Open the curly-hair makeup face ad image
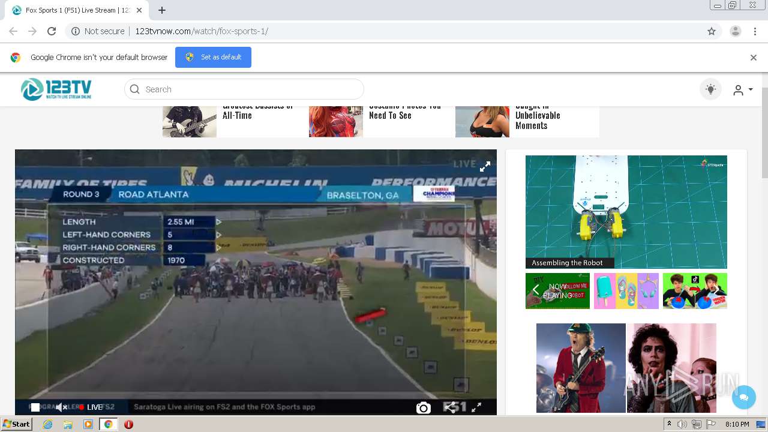Viewport: 768px width, 432px height. click(x=671, y=368)
